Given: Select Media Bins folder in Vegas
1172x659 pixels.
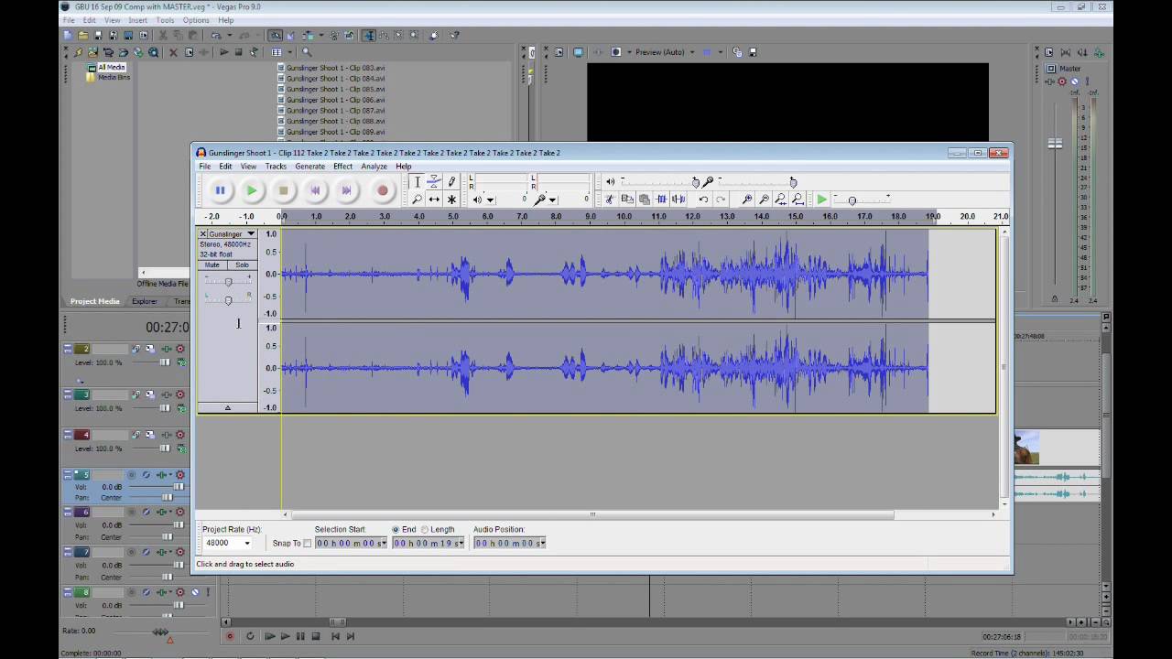Looking at the screenshot, I should (x=114, y=77).
